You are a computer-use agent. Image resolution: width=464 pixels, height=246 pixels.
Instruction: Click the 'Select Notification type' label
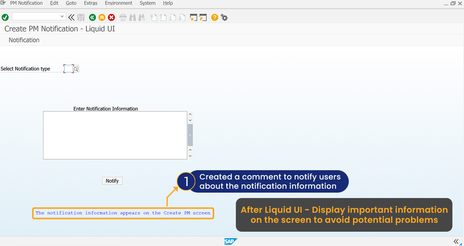tap(26, 69)
